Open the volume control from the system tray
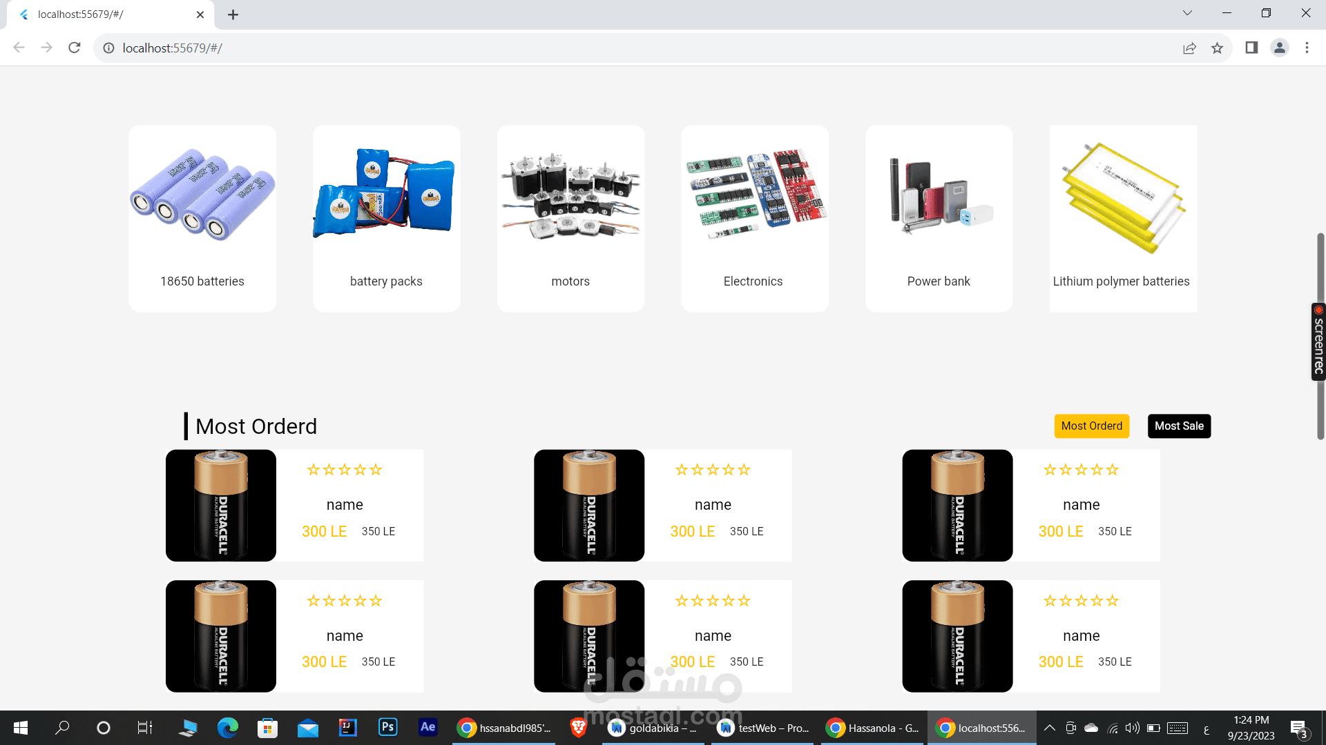 [x=1131, y=727]
